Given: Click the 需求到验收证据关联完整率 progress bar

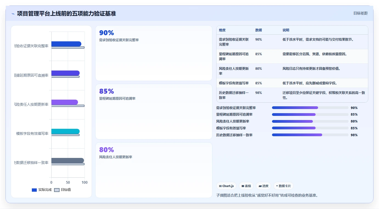Looking at the screenshot, I should pos(310,108).
